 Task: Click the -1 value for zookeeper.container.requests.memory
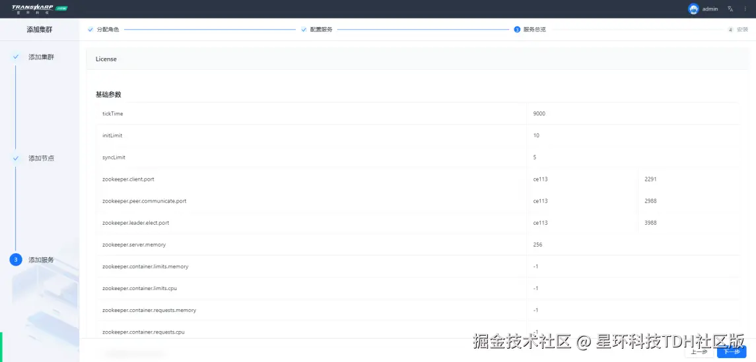[x=535, y=310]
